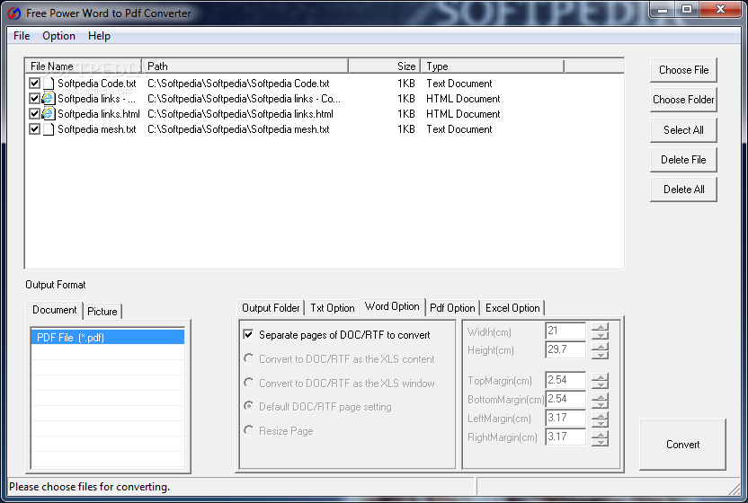
Task: Click the Choose File button
Action: click(x=683, y=70)
